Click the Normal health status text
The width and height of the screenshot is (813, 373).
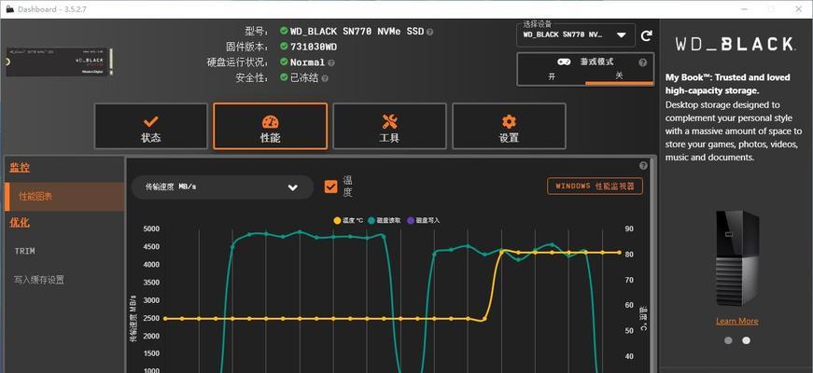pos(307,62)
